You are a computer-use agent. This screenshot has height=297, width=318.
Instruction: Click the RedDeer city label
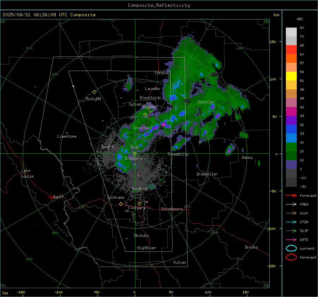click(150, 107)
